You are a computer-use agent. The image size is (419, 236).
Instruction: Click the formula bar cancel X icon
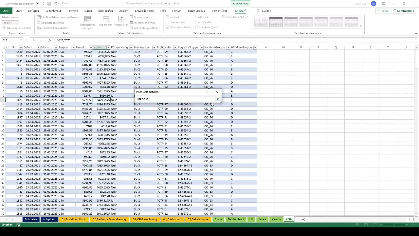point(34,40)
